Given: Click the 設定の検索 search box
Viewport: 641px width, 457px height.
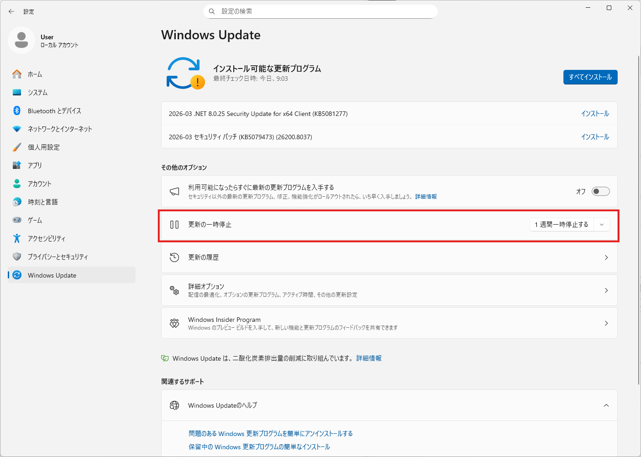Looking at the screenshot, I should click(x=320, y=11).
